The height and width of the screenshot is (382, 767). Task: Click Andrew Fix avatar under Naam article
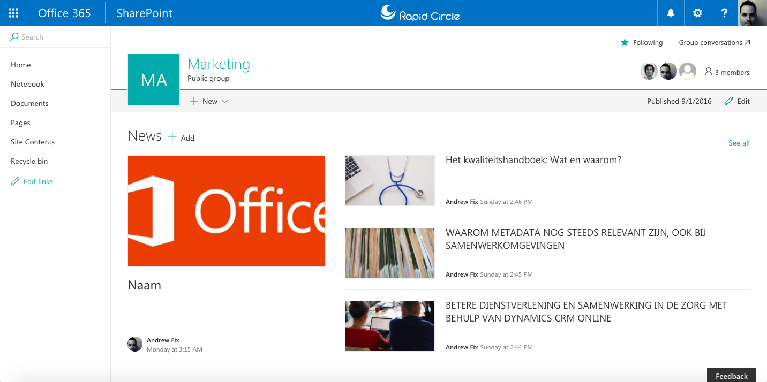(x=135, y=344)
